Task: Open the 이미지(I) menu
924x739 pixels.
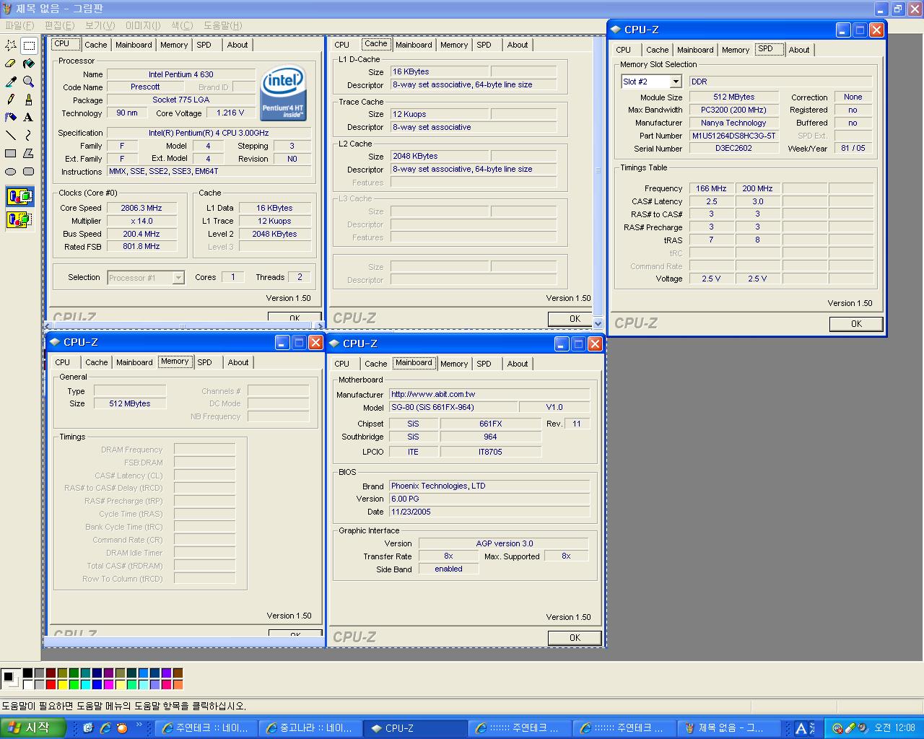Action: coord(143,25)
